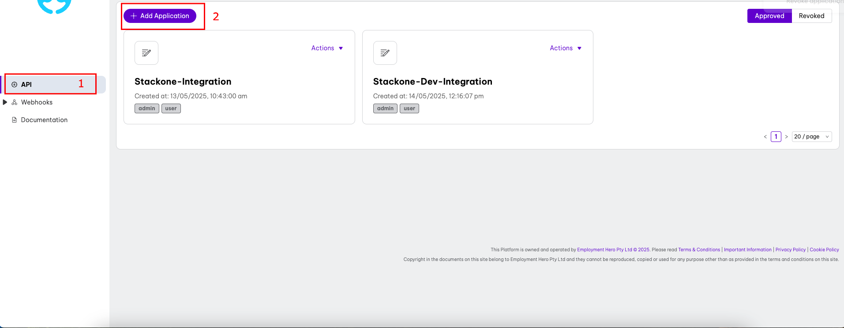Click user tag on Stackone-Dev-Integration card
Screen dimensions: 844x328
point(409,108)
